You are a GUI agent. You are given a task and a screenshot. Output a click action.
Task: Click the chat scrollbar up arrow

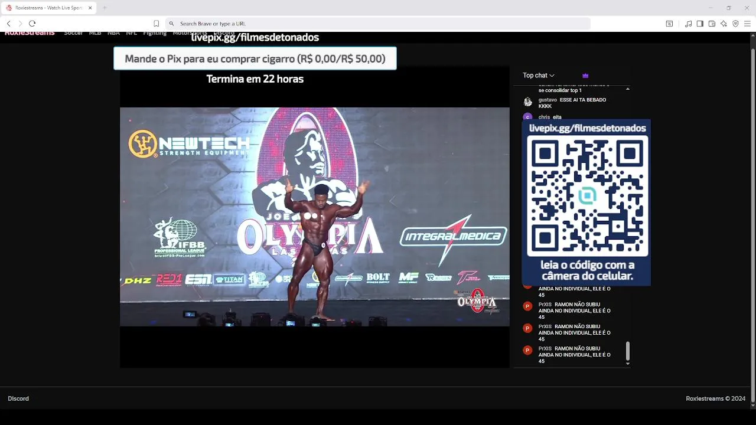(x=627, y=89)
